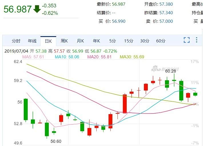Switch to the 分时 tab
The image size is (203, 146).
pyautogui.click(x=16, y=41)
